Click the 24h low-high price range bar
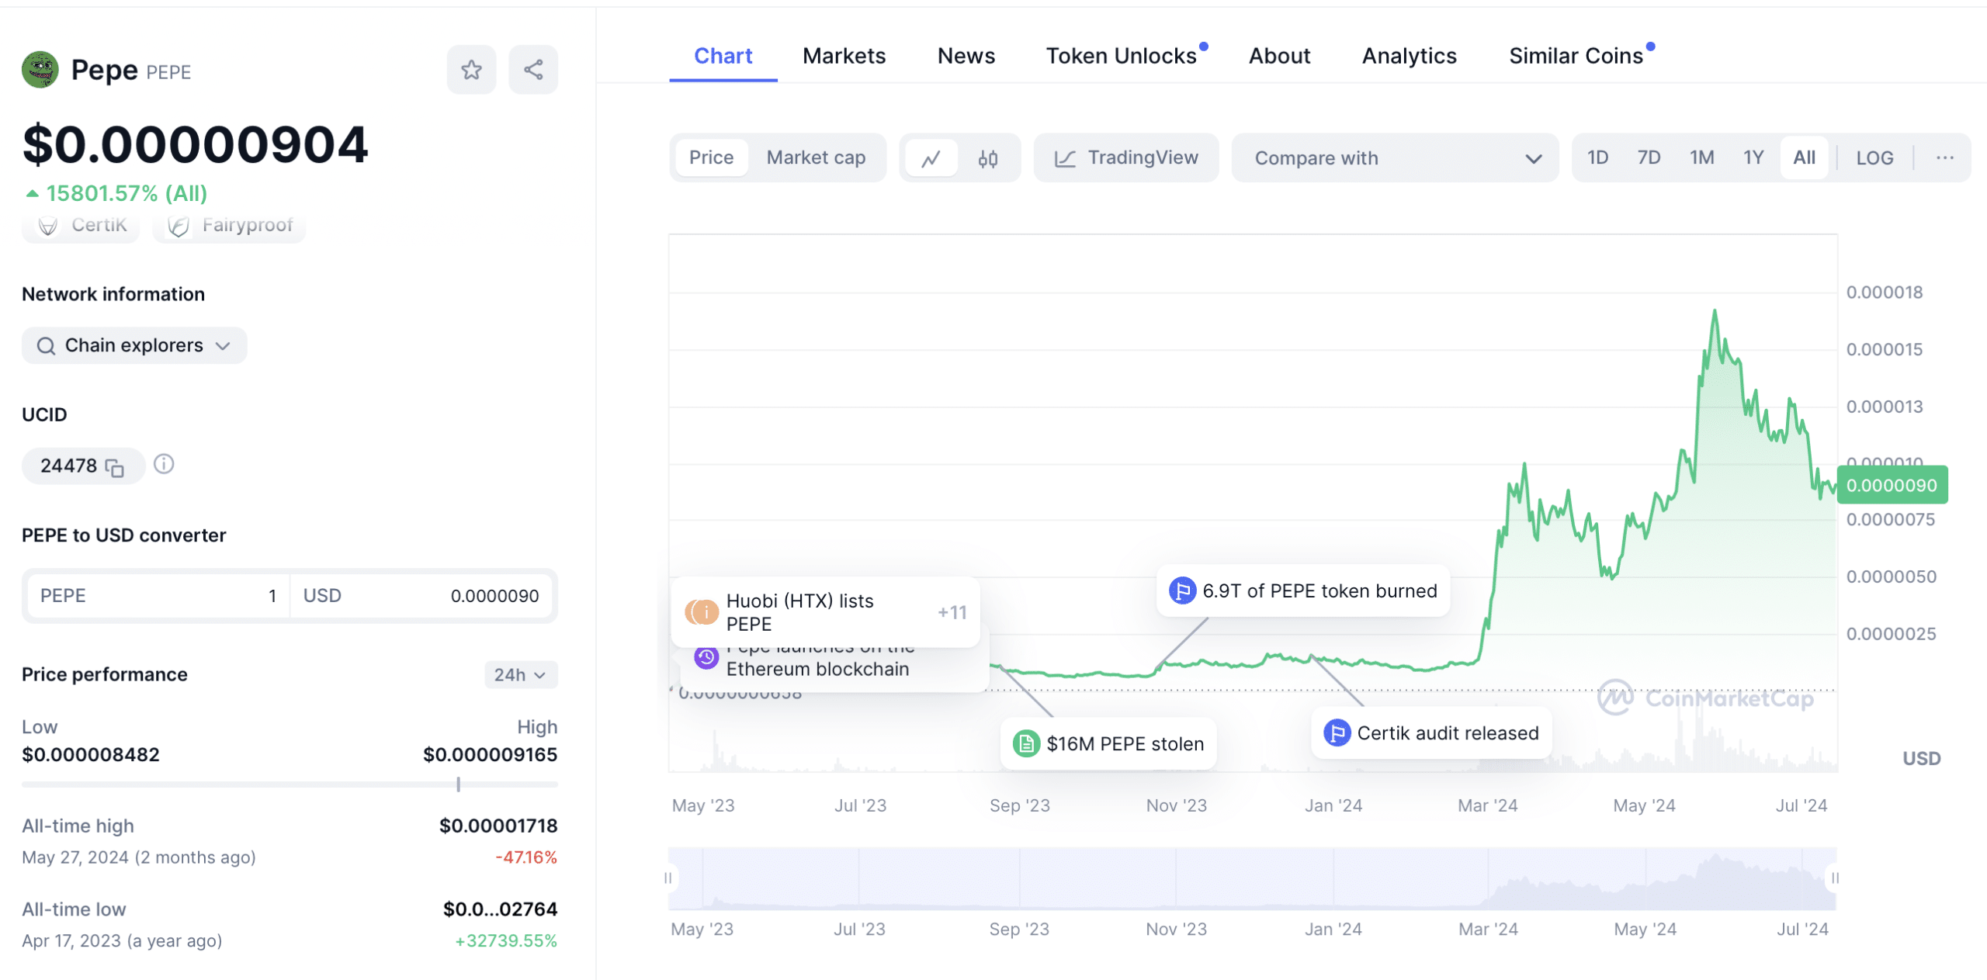 click(290, 784)
